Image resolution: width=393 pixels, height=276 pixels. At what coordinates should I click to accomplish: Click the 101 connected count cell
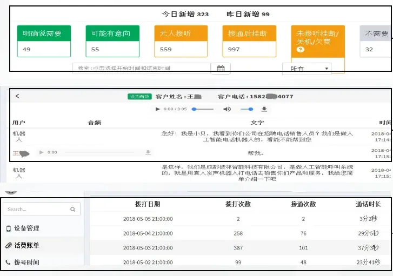(x=303, y=248)
